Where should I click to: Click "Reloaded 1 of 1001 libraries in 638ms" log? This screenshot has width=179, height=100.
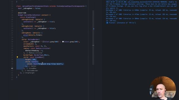tap(141, 11)
